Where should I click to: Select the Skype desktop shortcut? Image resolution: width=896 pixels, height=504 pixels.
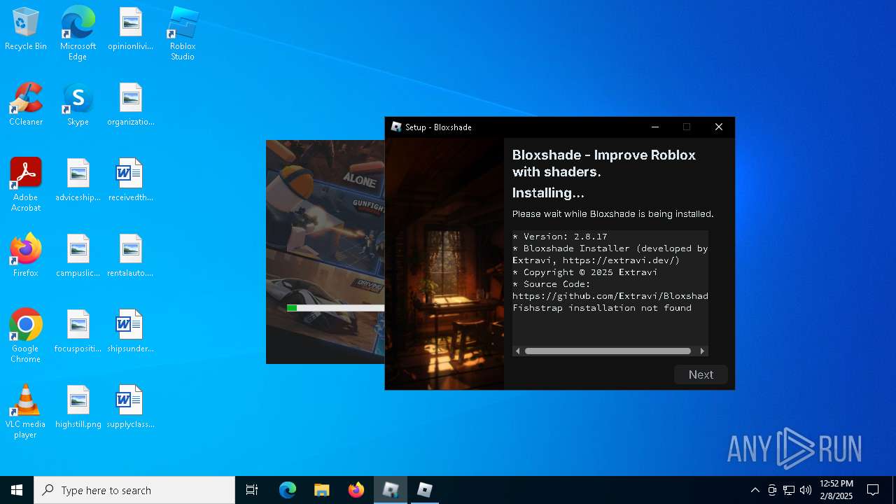tap(78, 105)
